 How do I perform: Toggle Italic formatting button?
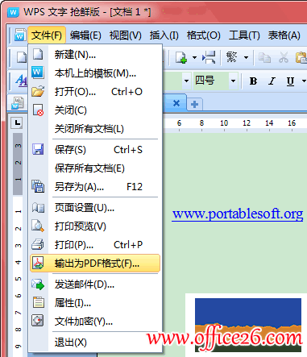click(272, 81)
